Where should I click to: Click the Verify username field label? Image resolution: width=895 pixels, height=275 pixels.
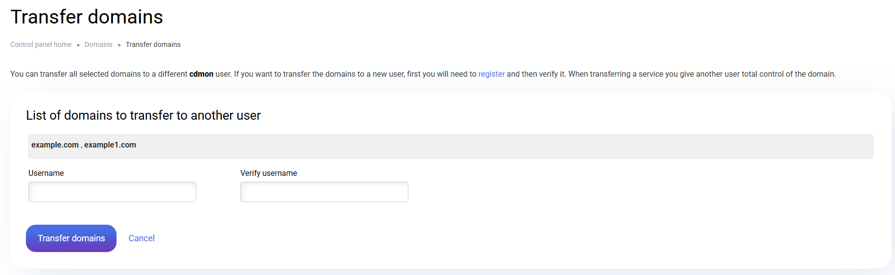269,173
